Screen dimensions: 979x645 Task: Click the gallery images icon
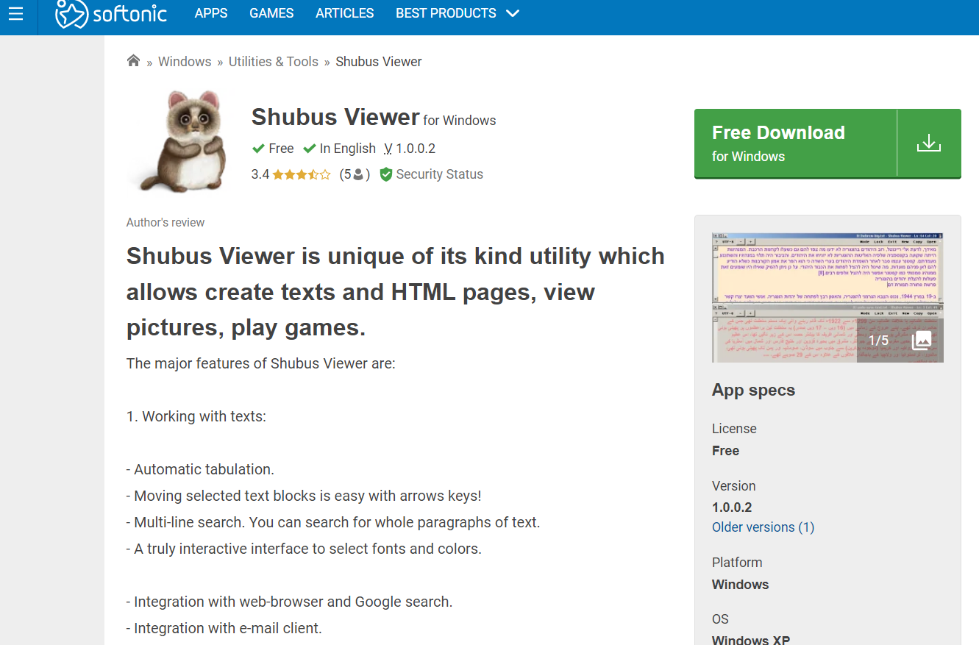click(922, 340)
